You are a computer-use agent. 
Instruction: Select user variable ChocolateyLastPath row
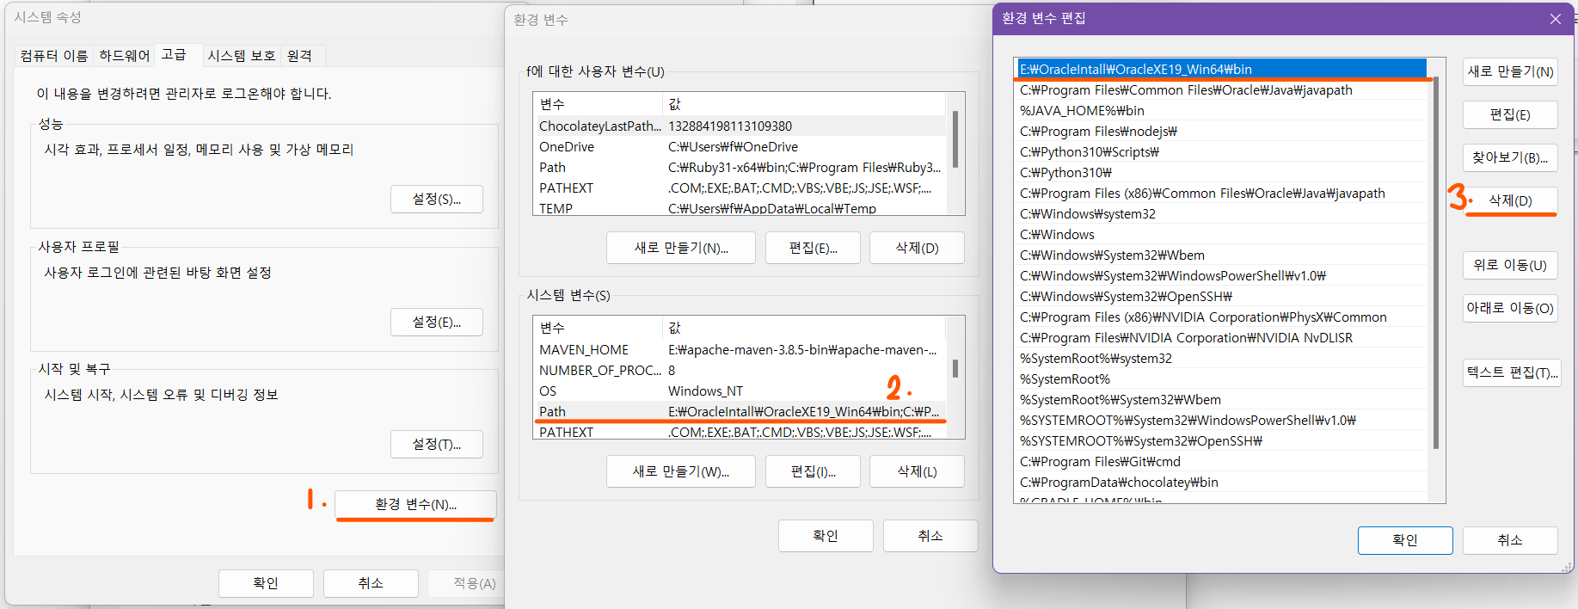(x=740, y=126)
